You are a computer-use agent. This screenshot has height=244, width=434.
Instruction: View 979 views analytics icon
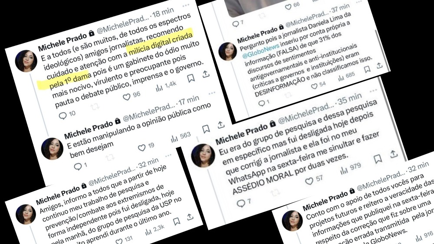[344, 171]
